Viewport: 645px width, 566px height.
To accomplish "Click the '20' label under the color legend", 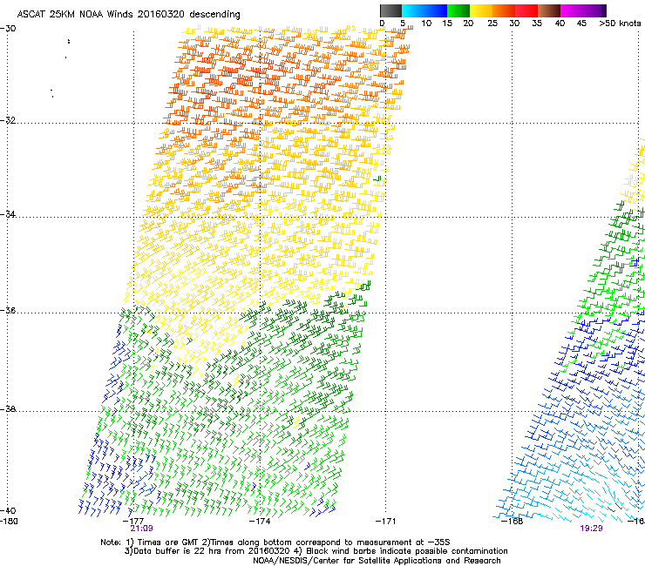I will point(469,24).
